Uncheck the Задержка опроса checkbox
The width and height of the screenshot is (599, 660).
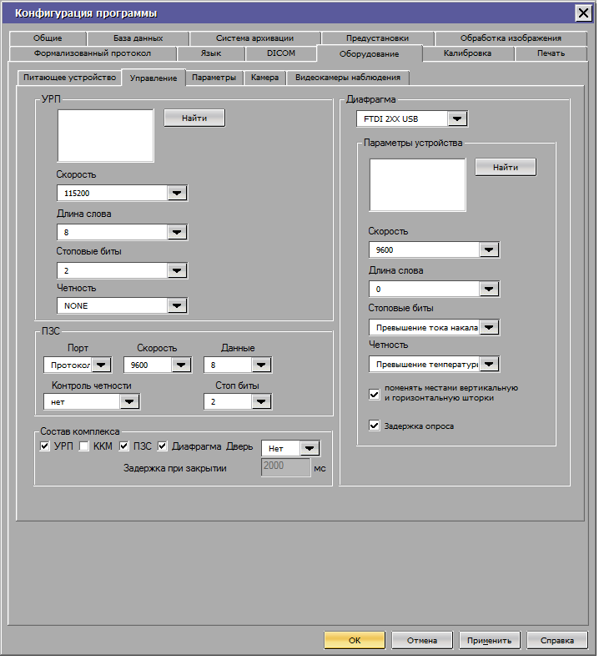tap(375, 426)
